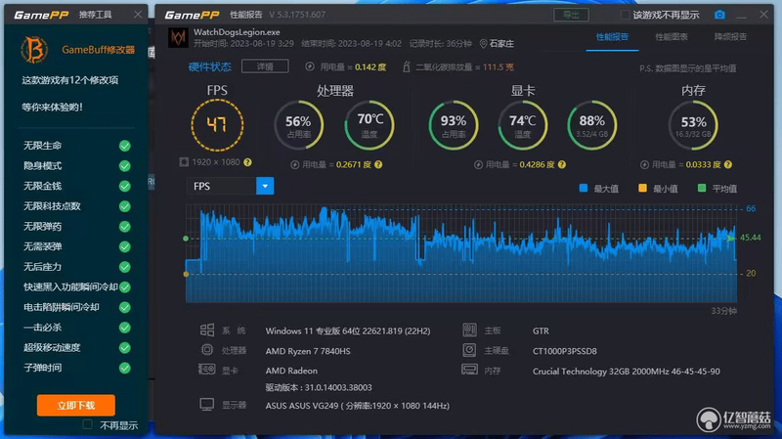Viewport: 782px width, 439px height.
Task: Check the 该游戏不再显示 checkbox
Action: pyautogui.click(x=625, y=15)
